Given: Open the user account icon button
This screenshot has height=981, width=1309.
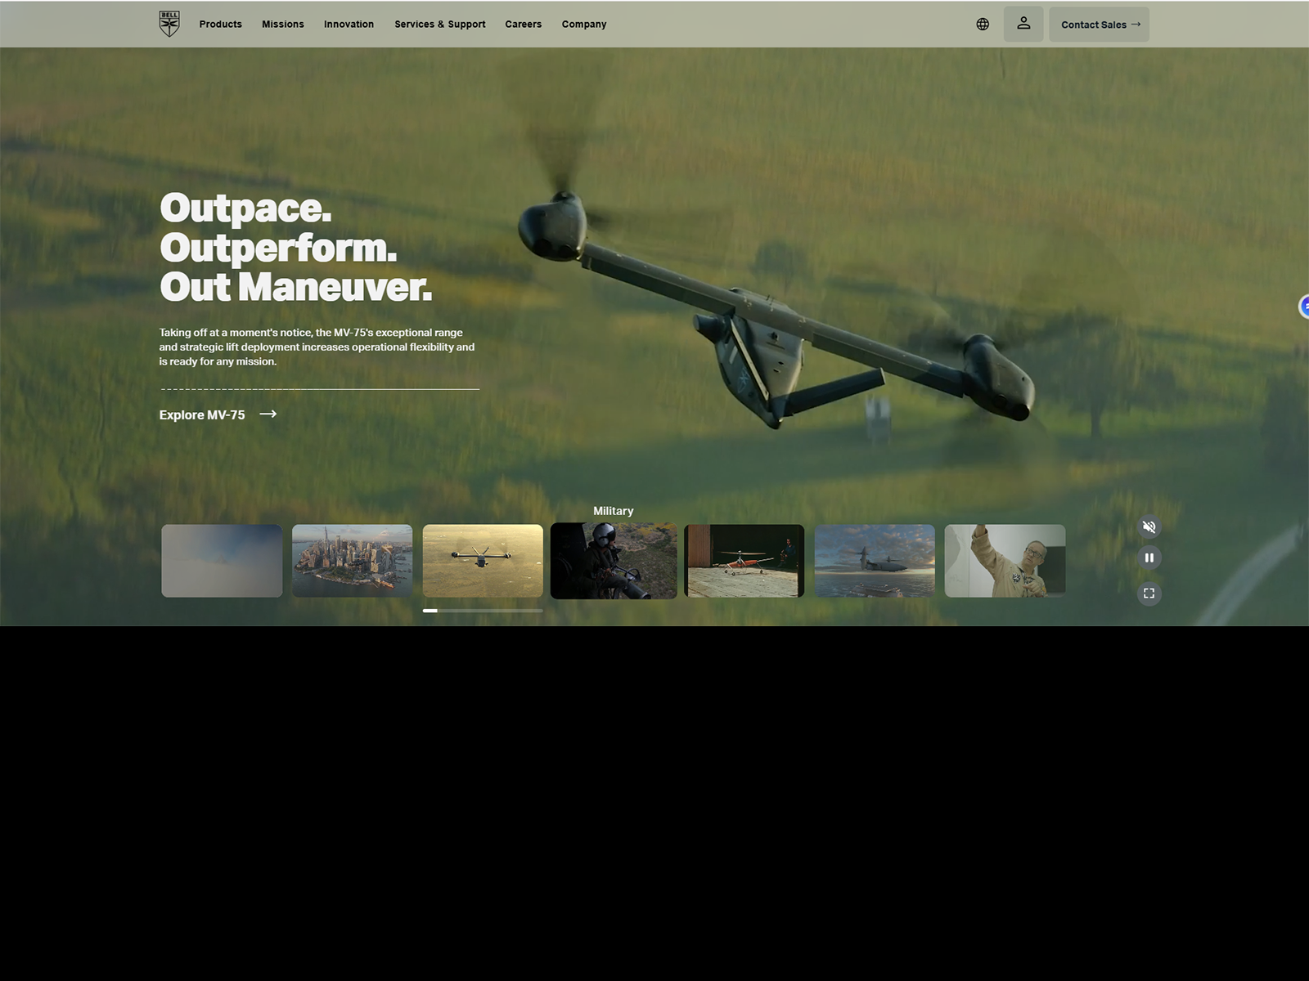Looking at the screenshot, I should (1023, 24).
